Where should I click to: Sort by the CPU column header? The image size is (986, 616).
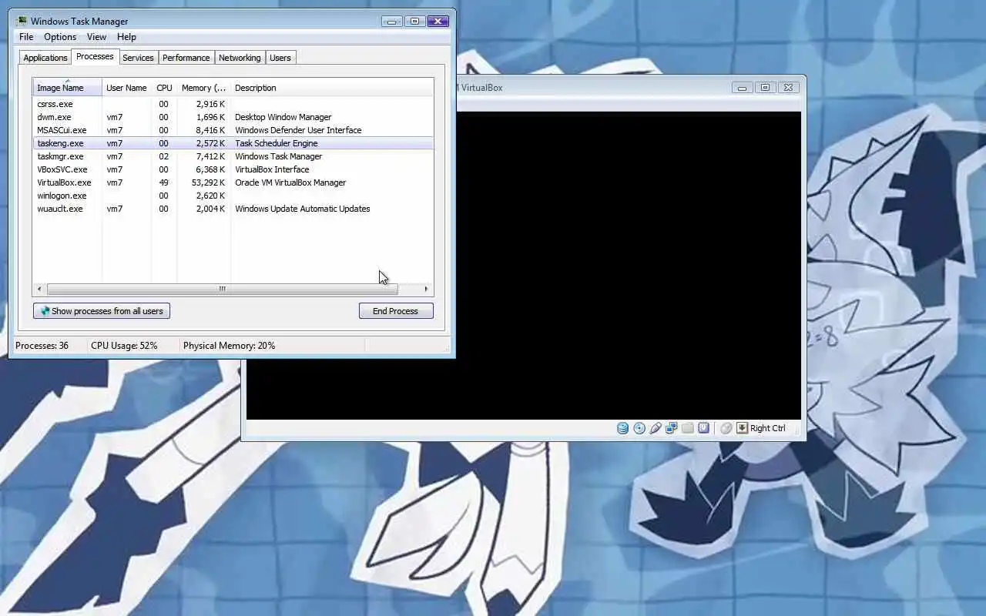(x=164, y=88)
